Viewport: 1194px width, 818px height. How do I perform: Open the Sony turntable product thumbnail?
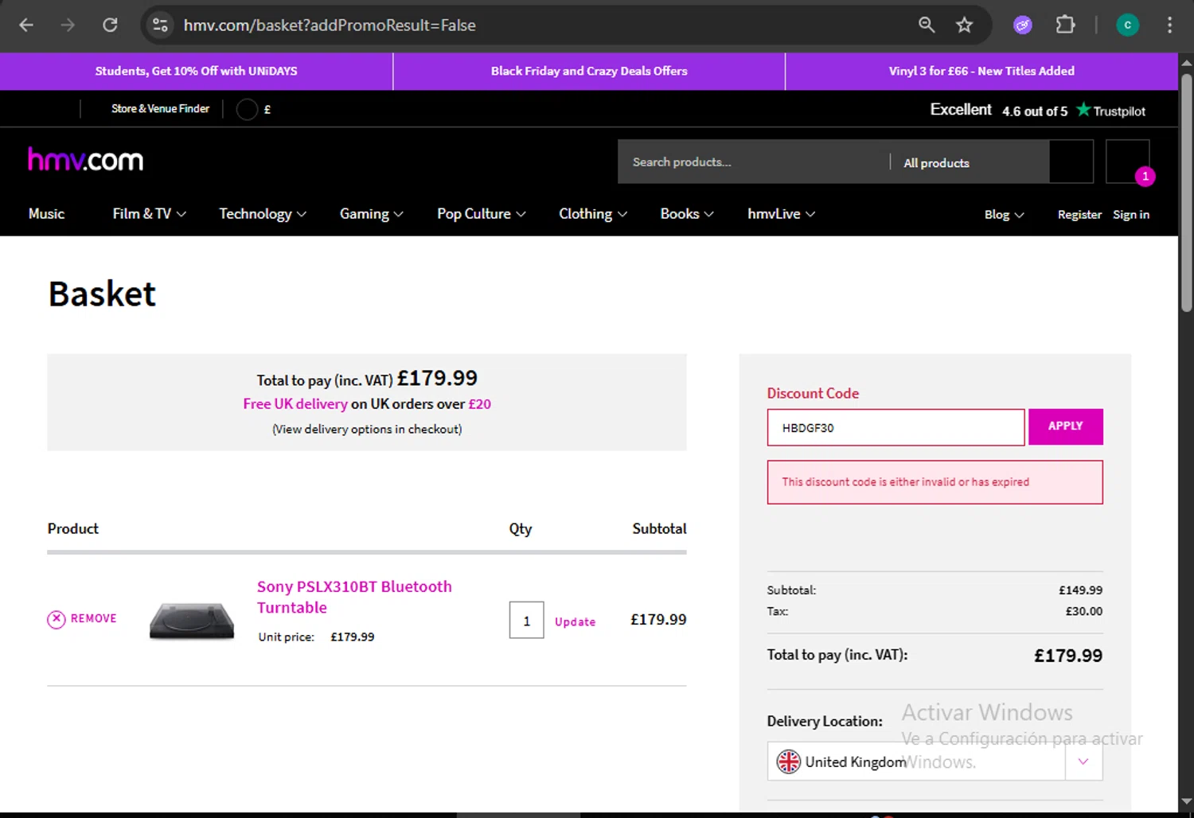(x=192, y=621)
